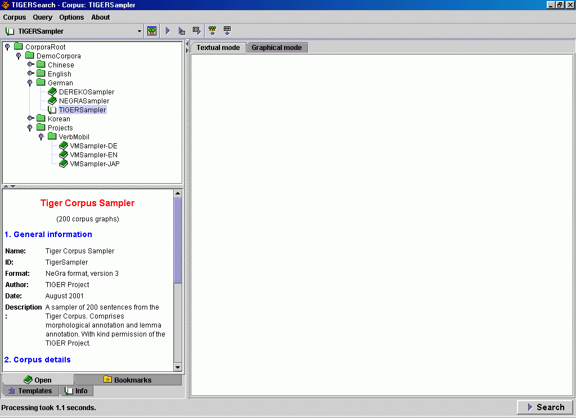Click the 'Tiger Corpus Sampler' red heading

[87, 203]
